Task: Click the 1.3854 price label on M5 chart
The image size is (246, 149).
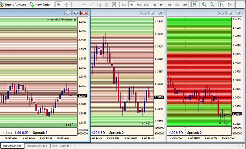Action: (83, 96)
